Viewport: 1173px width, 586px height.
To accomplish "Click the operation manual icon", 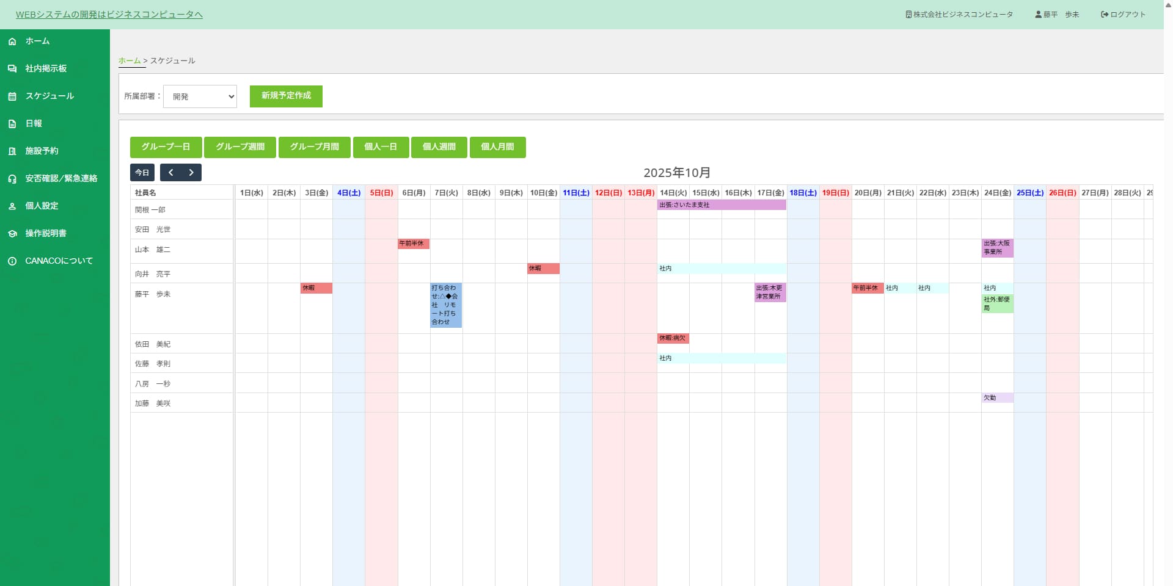I will (x=12, y=234).
